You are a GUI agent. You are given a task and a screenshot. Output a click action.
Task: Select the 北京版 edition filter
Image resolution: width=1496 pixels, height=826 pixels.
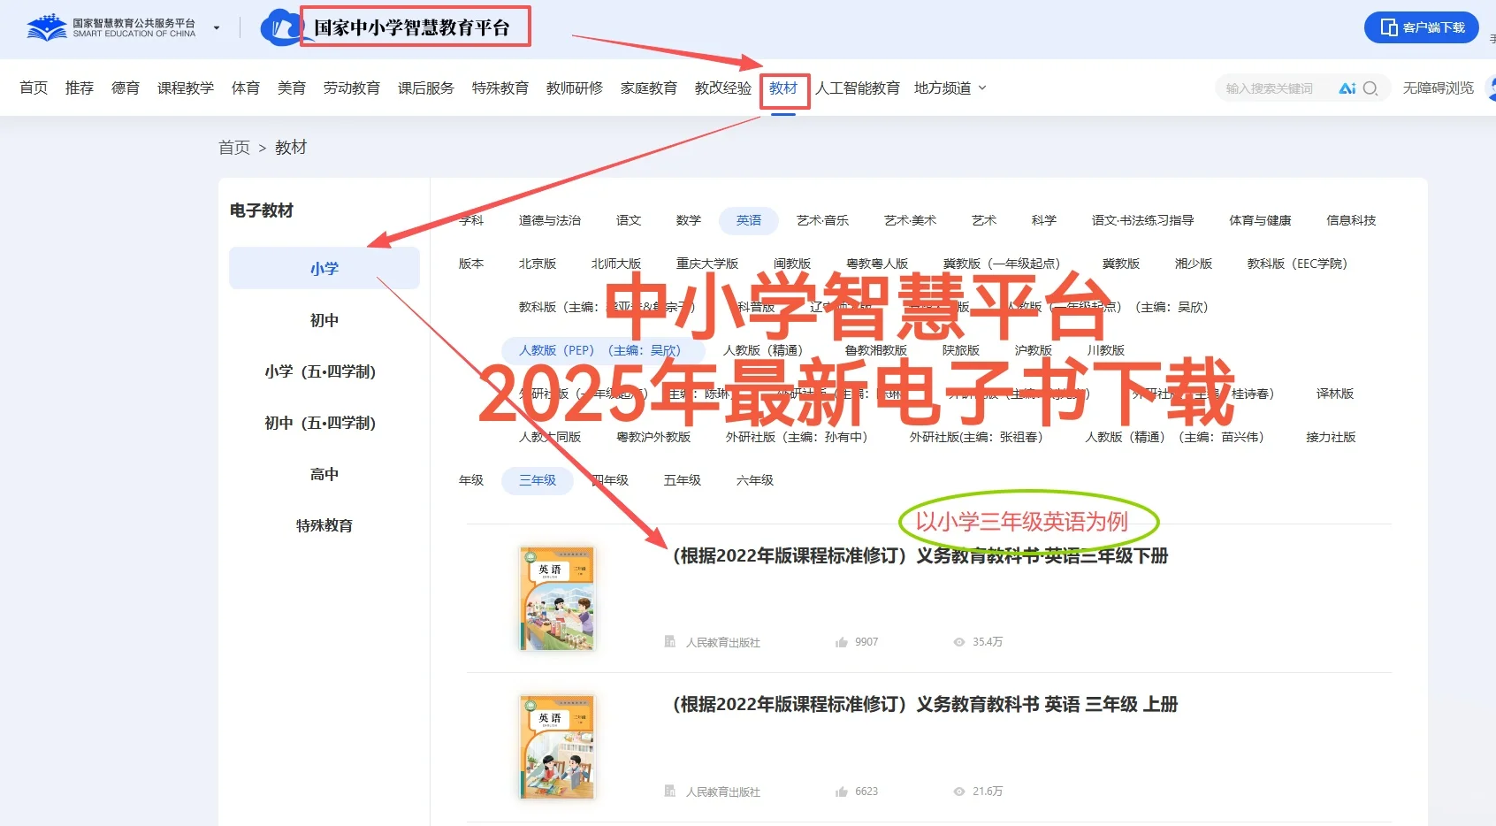(x=538, y=264)
